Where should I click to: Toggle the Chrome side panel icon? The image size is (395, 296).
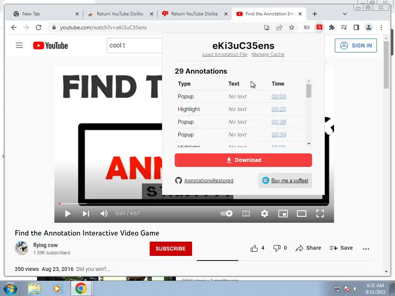click(356, 27)
